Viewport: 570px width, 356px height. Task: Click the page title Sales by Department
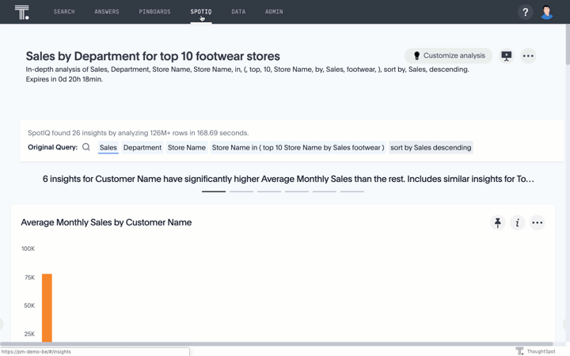pos(153,56)
